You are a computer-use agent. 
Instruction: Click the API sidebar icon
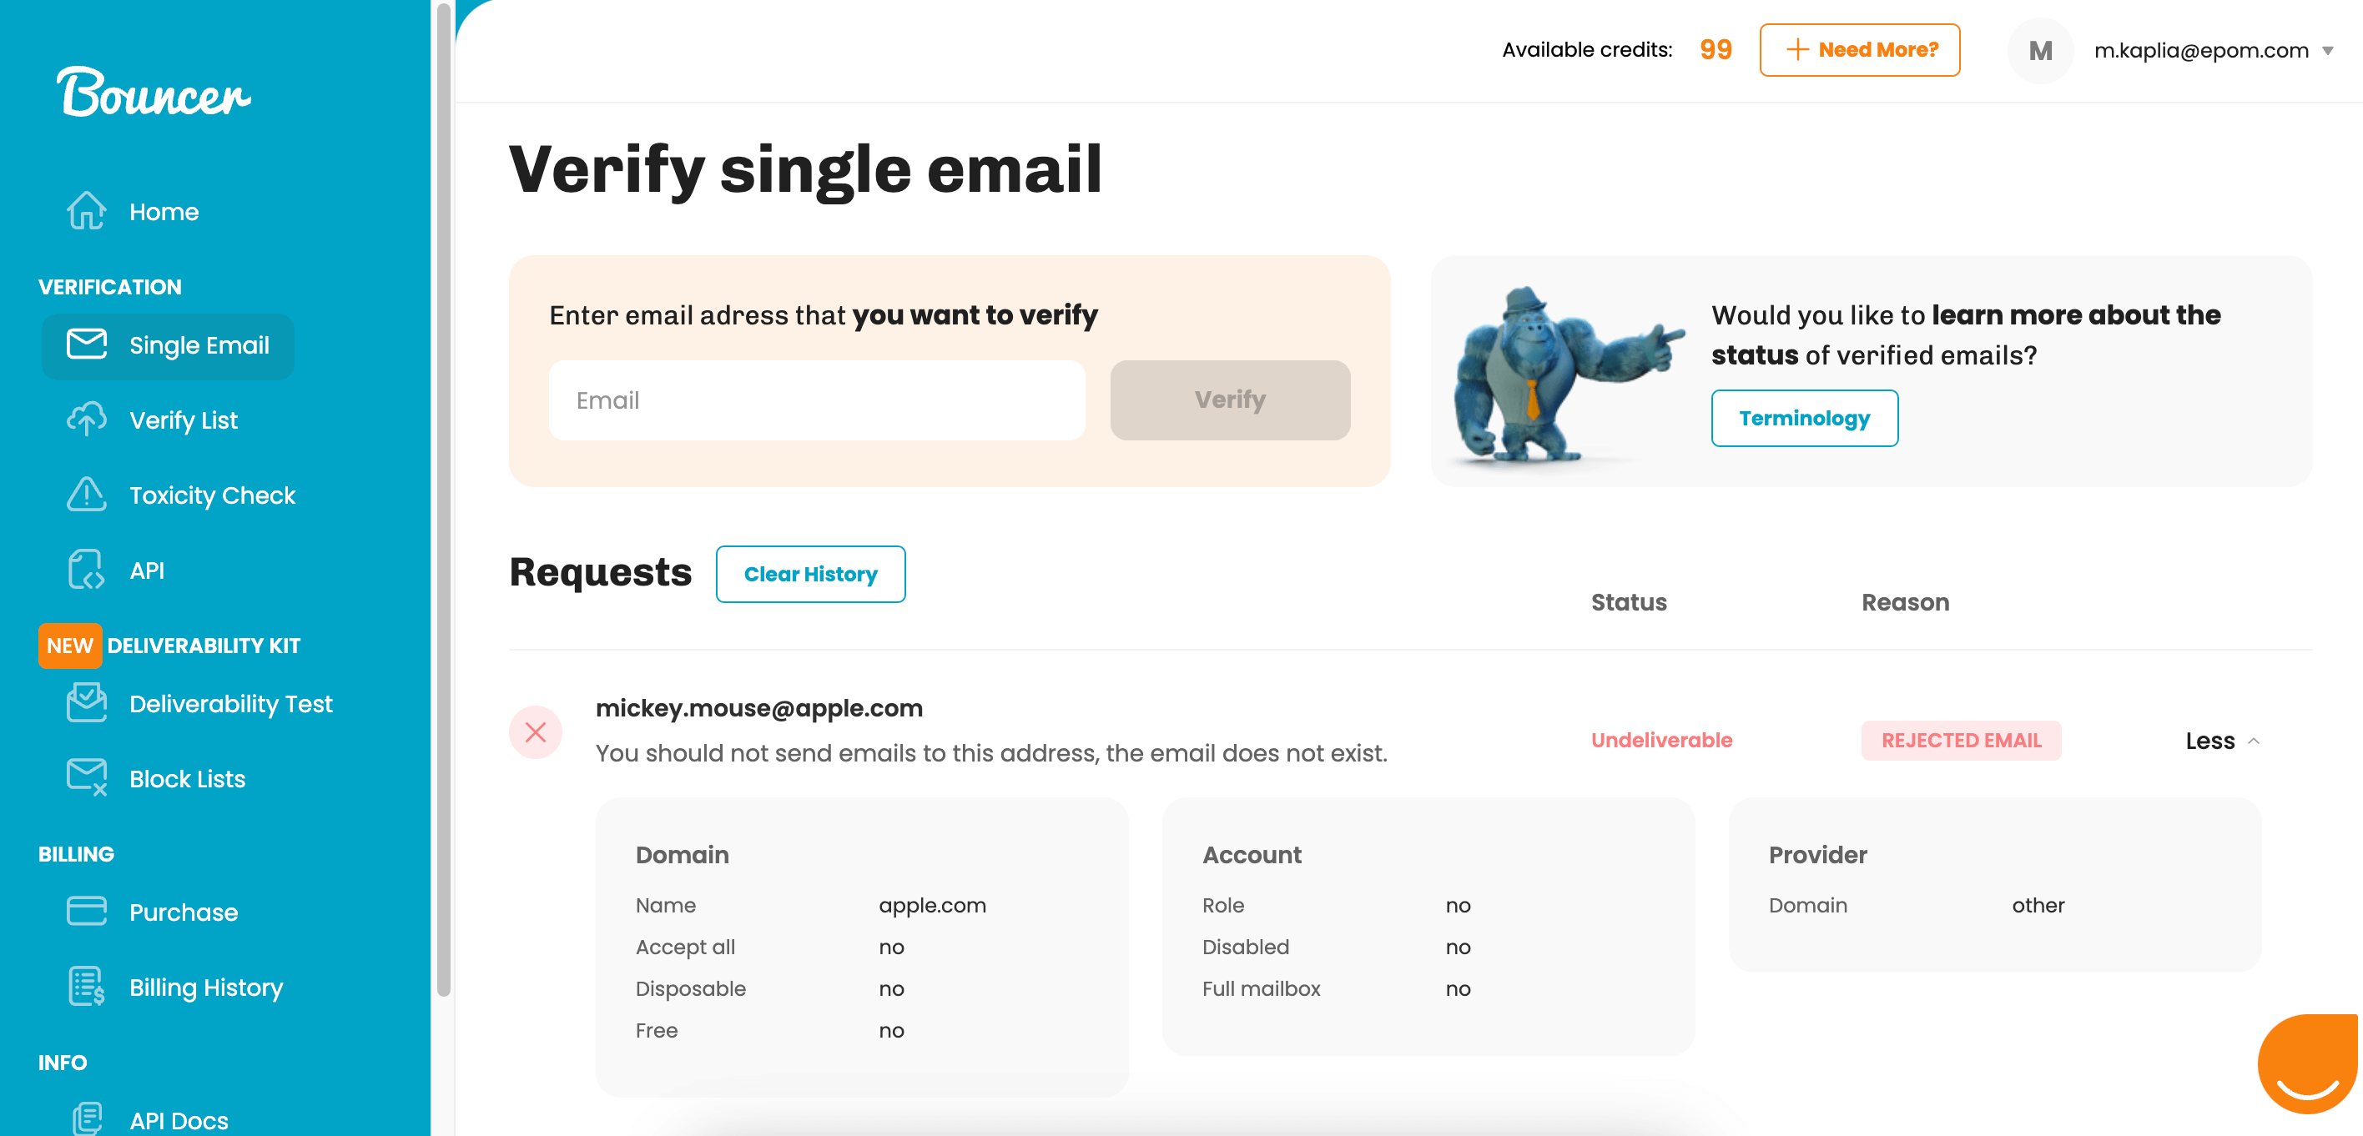pyautogui.click(x=86, y=570)
